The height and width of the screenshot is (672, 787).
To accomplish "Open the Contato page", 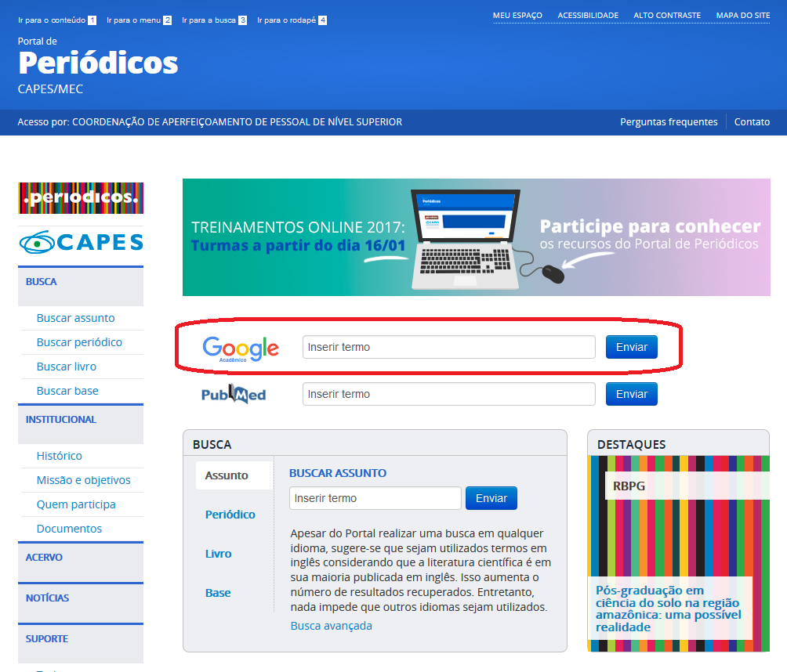I will pos(752,122).
